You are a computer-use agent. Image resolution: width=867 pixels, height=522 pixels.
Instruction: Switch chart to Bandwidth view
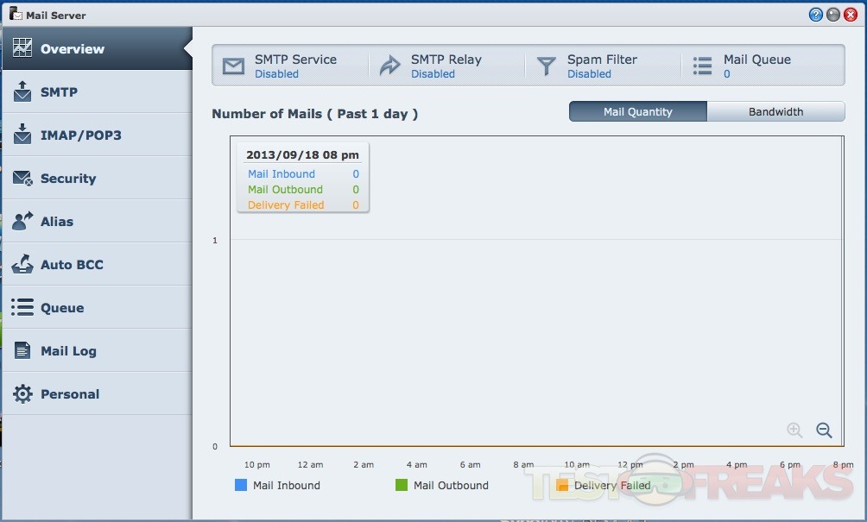[x=775, y=112]
